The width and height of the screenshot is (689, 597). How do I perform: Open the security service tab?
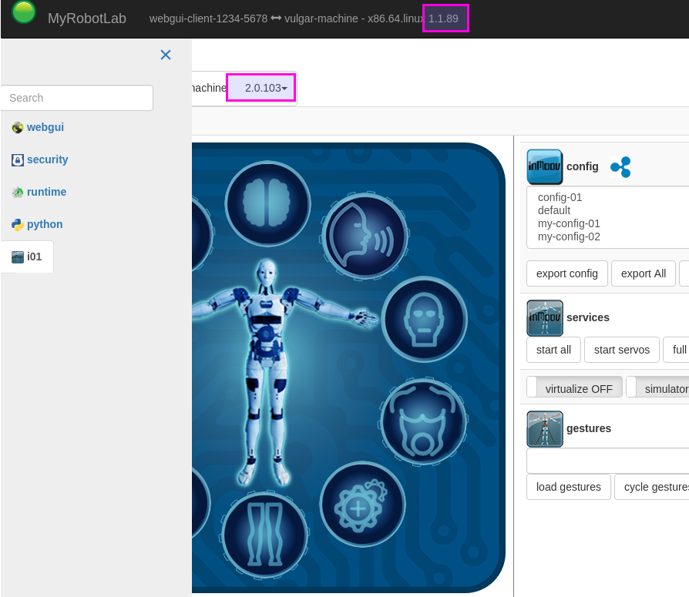tap(48, 160)
